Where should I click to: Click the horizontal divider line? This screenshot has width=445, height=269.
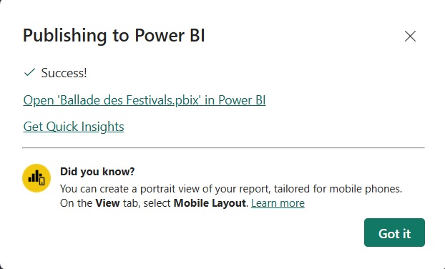224,148
